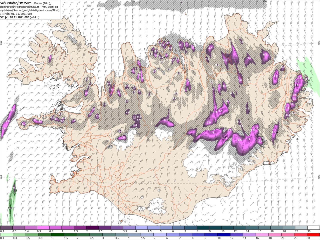Screen dimensions: 320x240
Task: Click the '0.1' label in the bottom legend
Action: tap(2, 238)
